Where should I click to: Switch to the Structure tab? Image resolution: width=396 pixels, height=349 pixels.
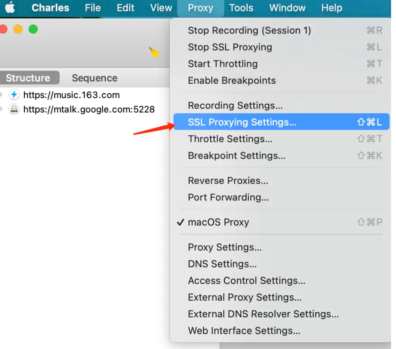(x=28, y=78)
